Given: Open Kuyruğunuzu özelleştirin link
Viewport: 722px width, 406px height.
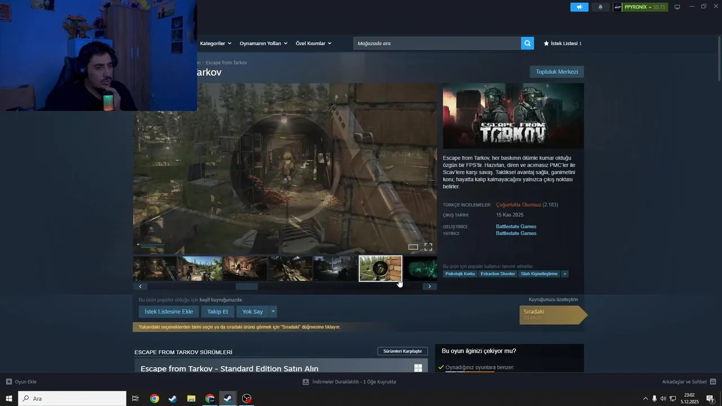Looking at the screenshot, I should pos(553,299).
